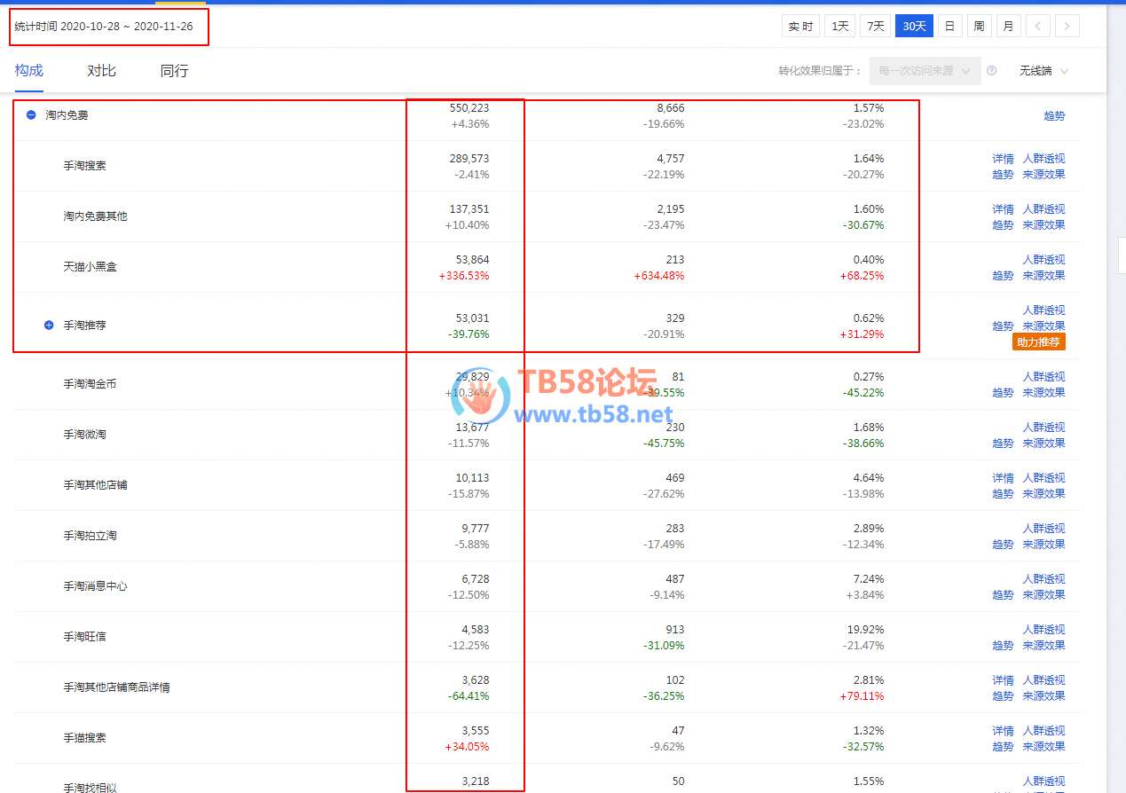Select the 实时 time range
Viewport: 1126px width, 793px height.
click(800, 27)
